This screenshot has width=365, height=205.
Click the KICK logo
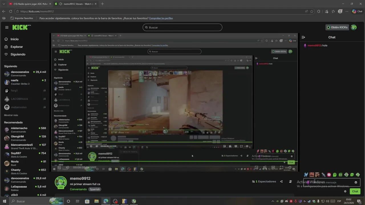(x=21, y=27)
